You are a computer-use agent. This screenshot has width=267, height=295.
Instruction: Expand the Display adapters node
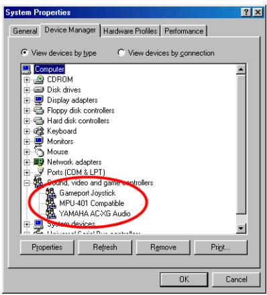[27, 101]
